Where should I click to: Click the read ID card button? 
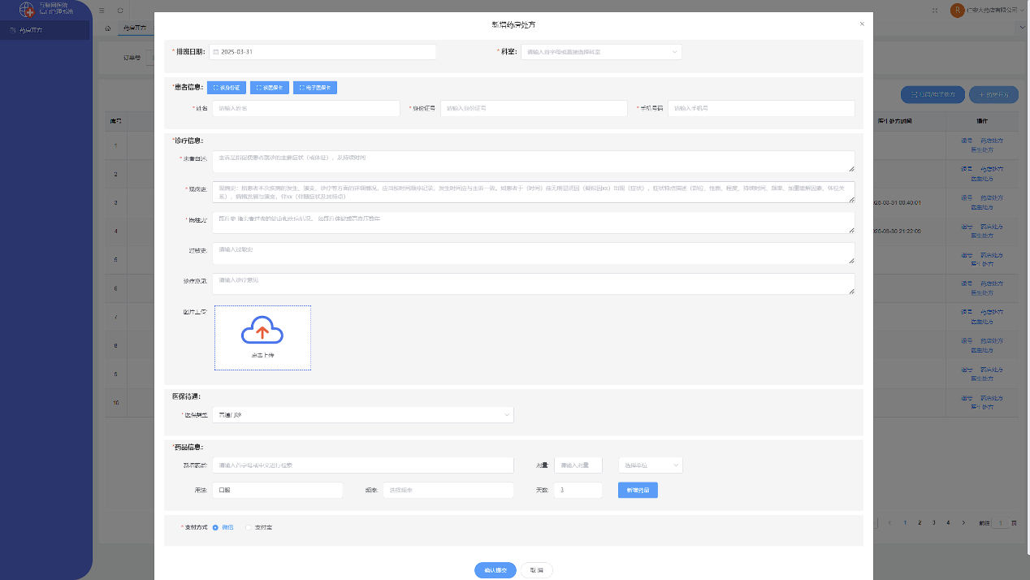tap(226, 88)
